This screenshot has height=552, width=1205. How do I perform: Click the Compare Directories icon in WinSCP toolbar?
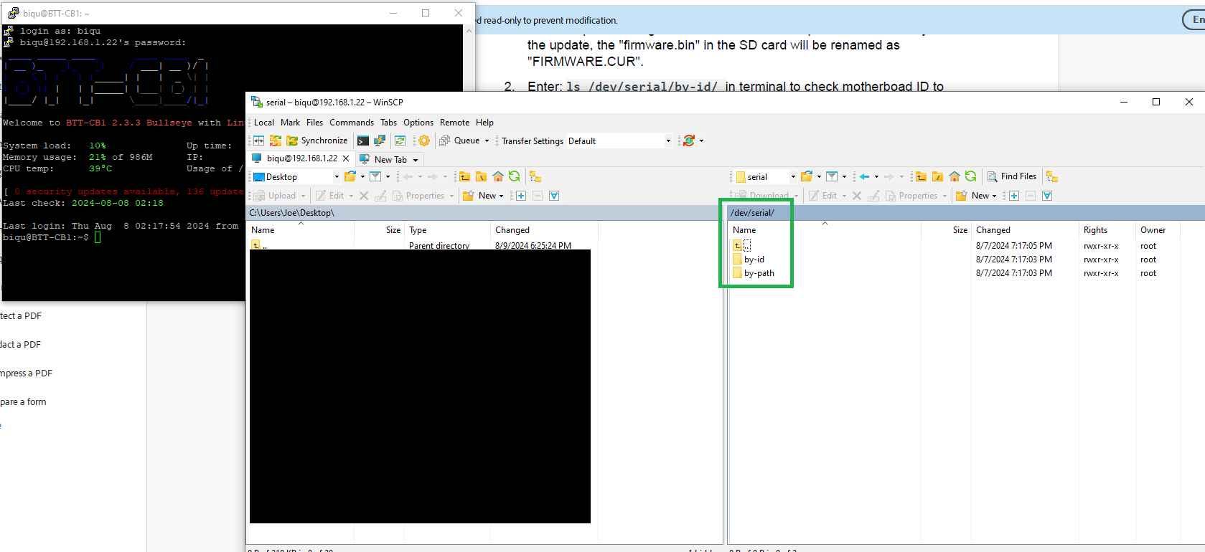pos(259,141)
